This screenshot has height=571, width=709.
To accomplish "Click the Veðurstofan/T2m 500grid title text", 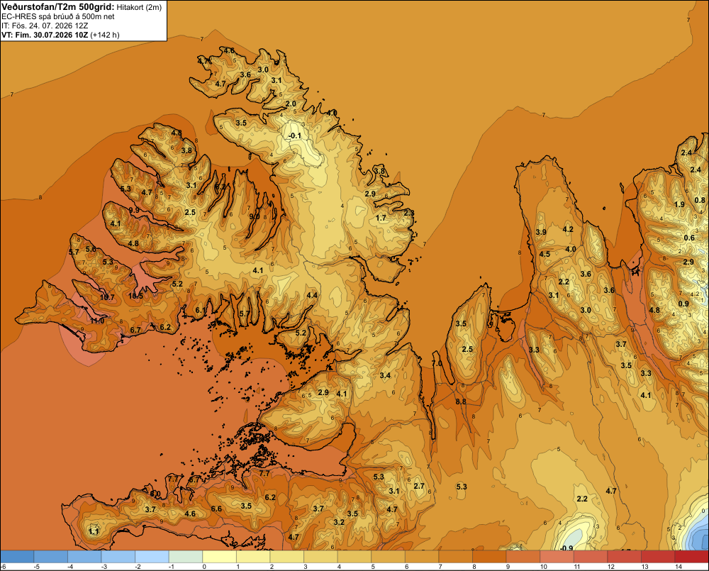I will coord(58,7).
